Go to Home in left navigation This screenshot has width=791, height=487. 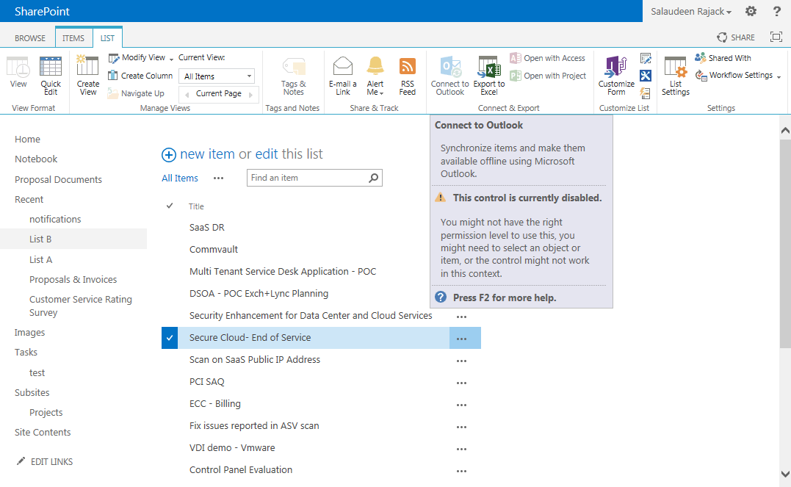[27, 140]
